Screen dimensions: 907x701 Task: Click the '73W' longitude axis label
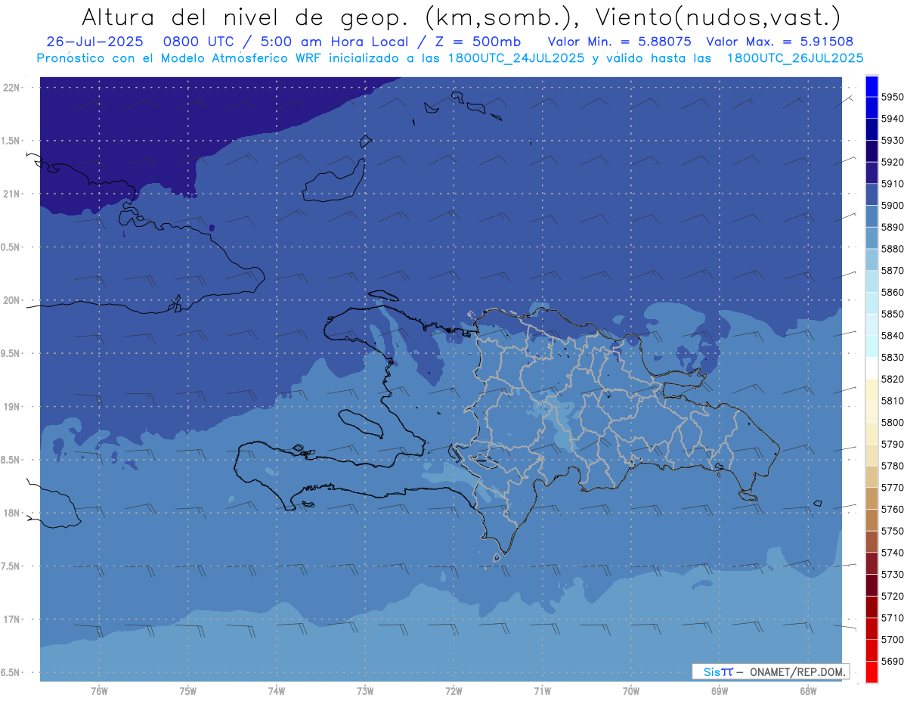365,691
